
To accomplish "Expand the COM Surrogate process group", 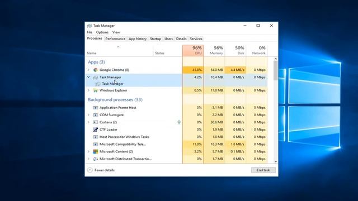I will click(x=88, y=115).
